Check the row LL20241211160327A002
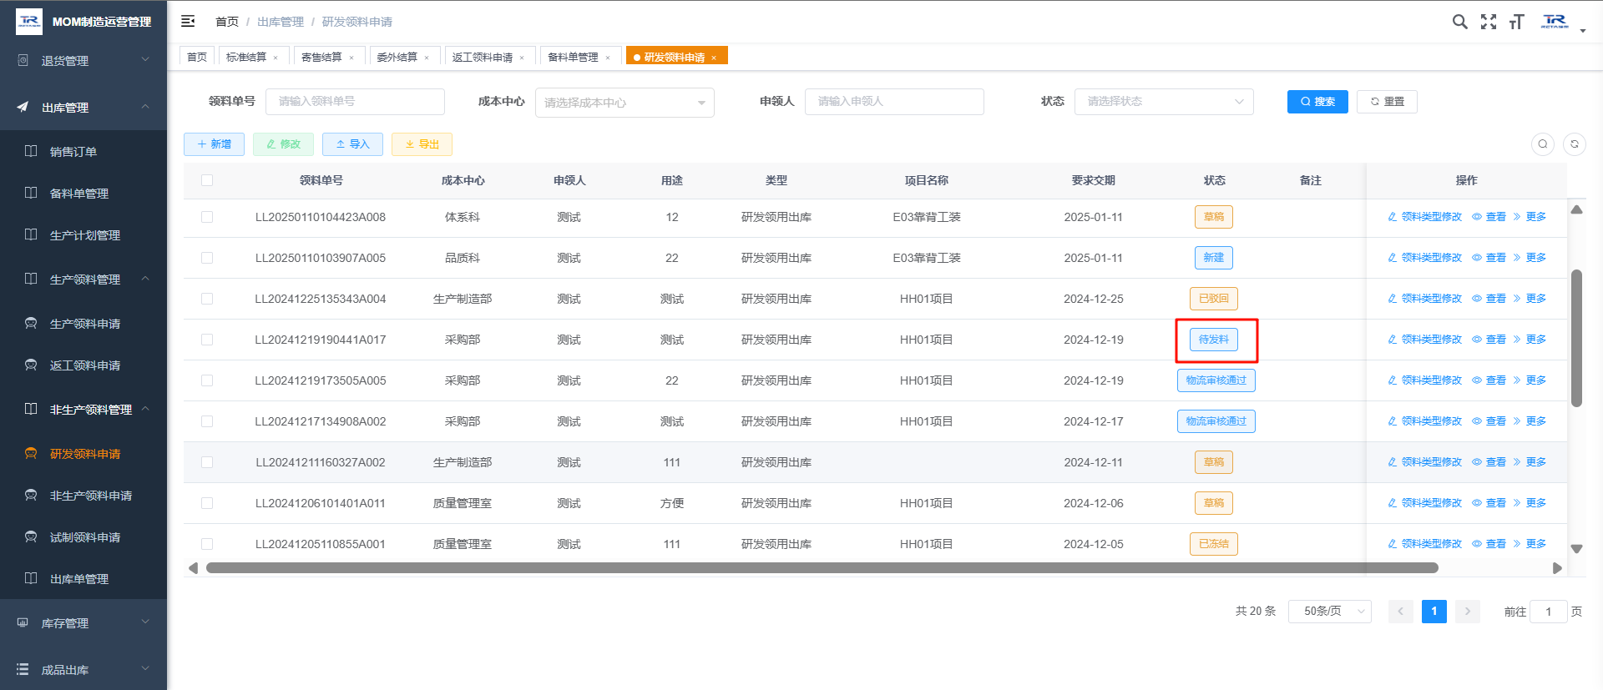Viewport: 1603px width, 690px height. click(207, 462)
